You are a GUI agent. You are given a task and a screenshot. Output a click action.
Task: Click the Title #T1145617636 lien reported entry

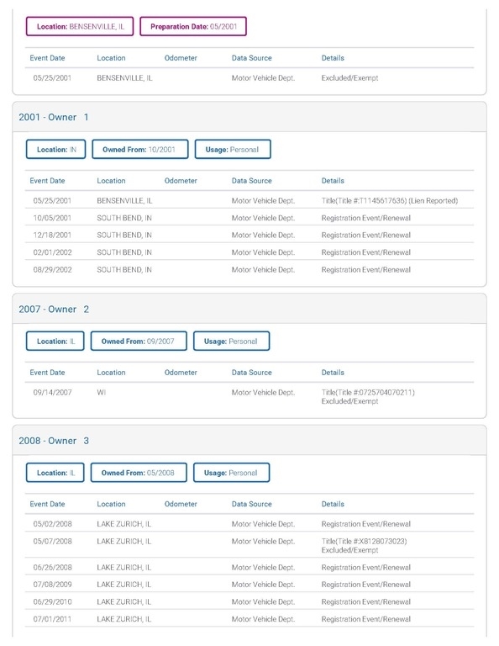click(390, 201)
